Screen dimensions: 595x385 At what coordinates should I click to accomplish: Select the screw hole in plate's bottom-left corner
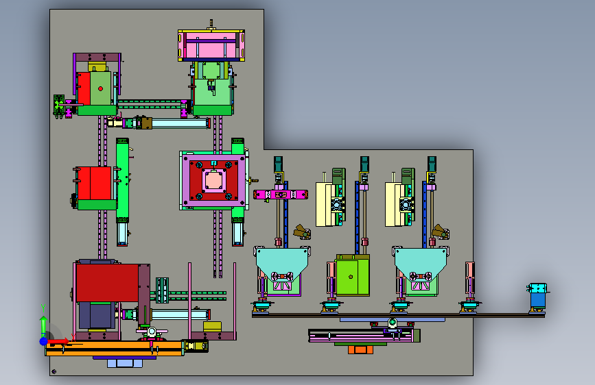[54, 372]
